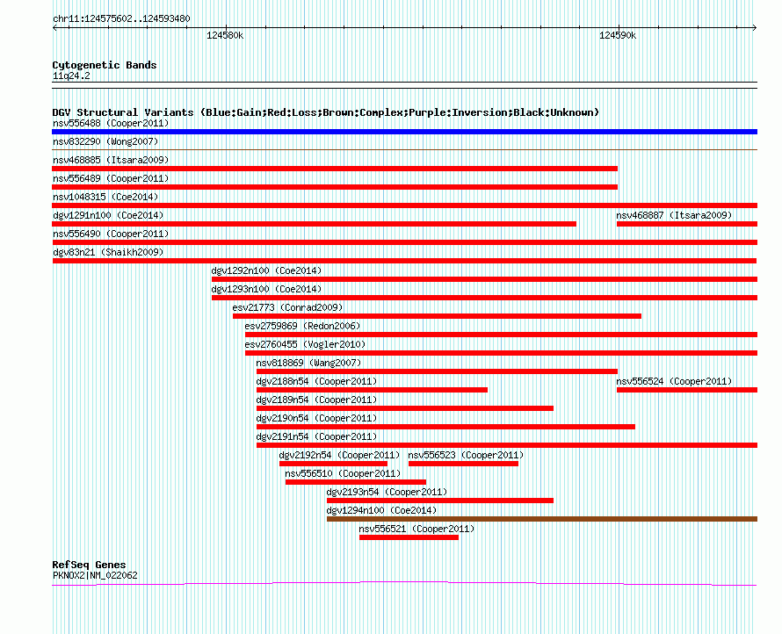Click the nsv556524 (Cooper2011) label

pos(674,381)
